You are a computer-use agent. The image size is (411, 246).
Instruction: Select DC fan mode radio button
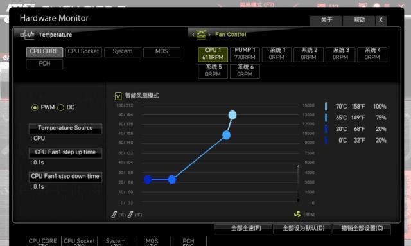tap(60, 107)
